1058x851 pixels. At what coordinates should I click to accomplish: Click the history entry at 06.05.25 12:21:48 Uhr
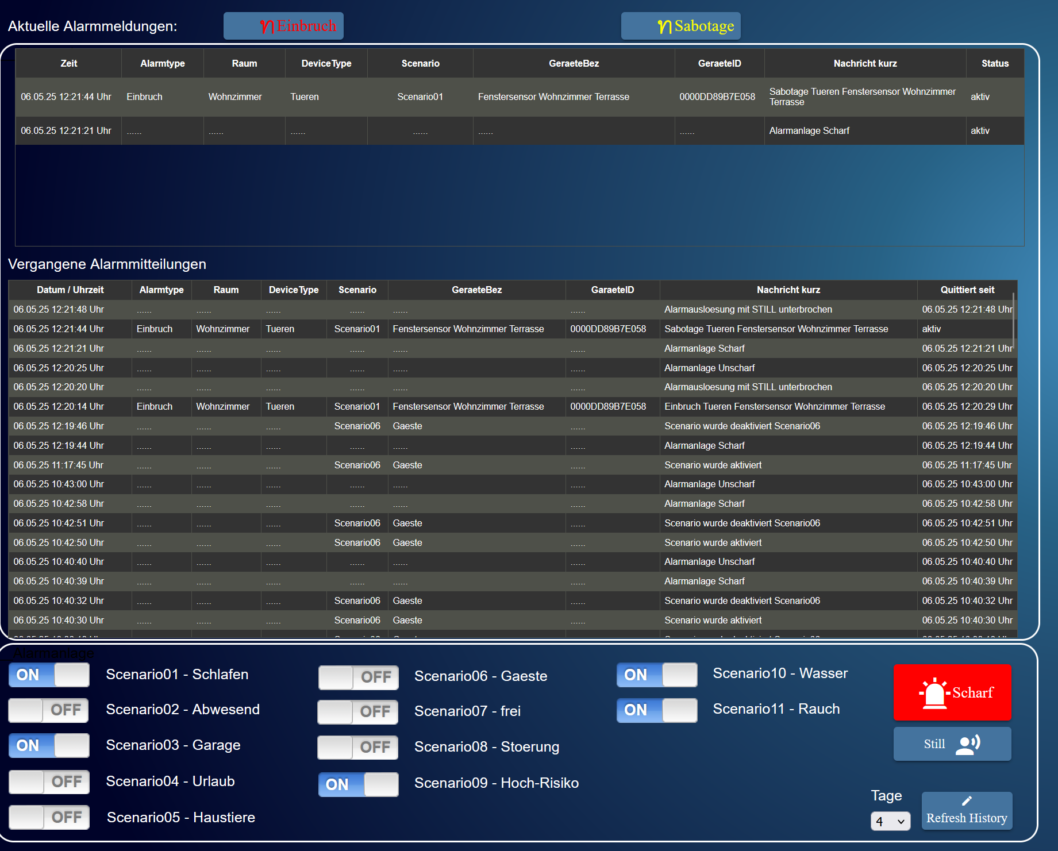tap(513, 310)
